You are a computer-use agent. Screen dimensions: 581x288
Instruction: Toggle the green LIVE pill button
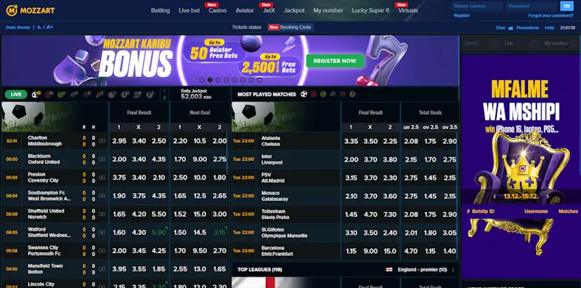(16, 95)
